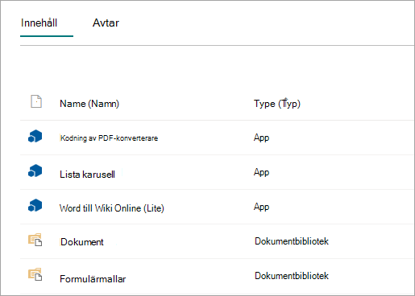The width and height of the screenshot is (415, 296).
Task: Open Kodning av PDF-konverterare app
Action: 109,138
